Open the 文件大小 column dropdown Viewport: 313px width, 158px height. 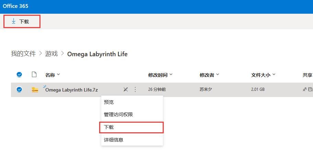pyautogui.click(x=274, y=75)
